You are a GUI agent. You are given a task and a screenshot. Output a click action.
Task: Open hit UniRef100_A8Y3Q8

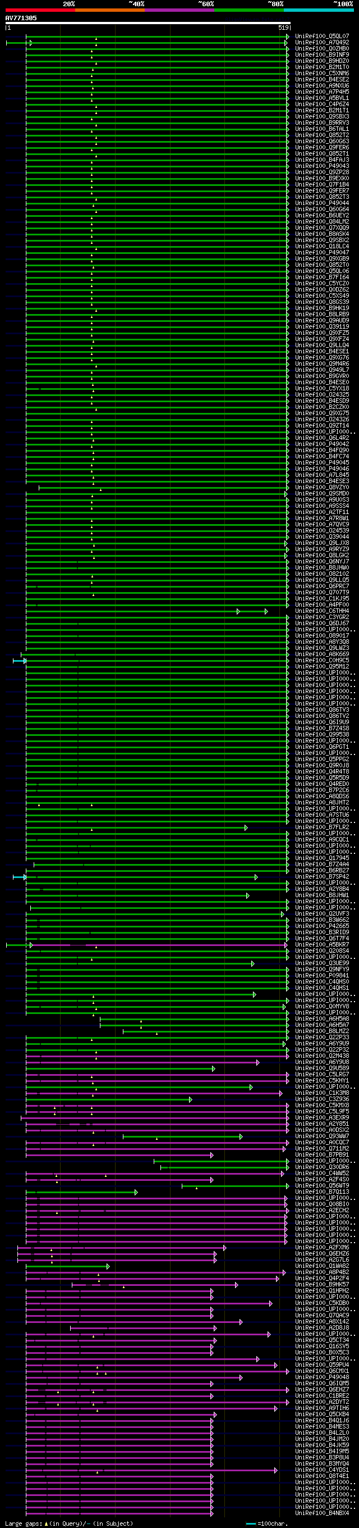pos(323,642)
